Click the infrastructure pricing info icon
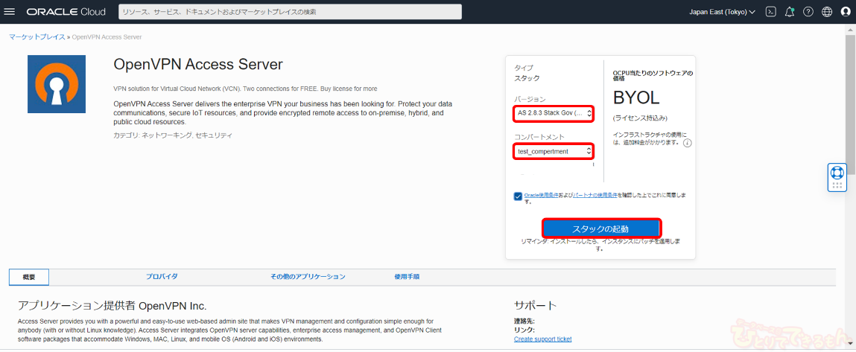The image size is (856, 352). click(687, 143)
